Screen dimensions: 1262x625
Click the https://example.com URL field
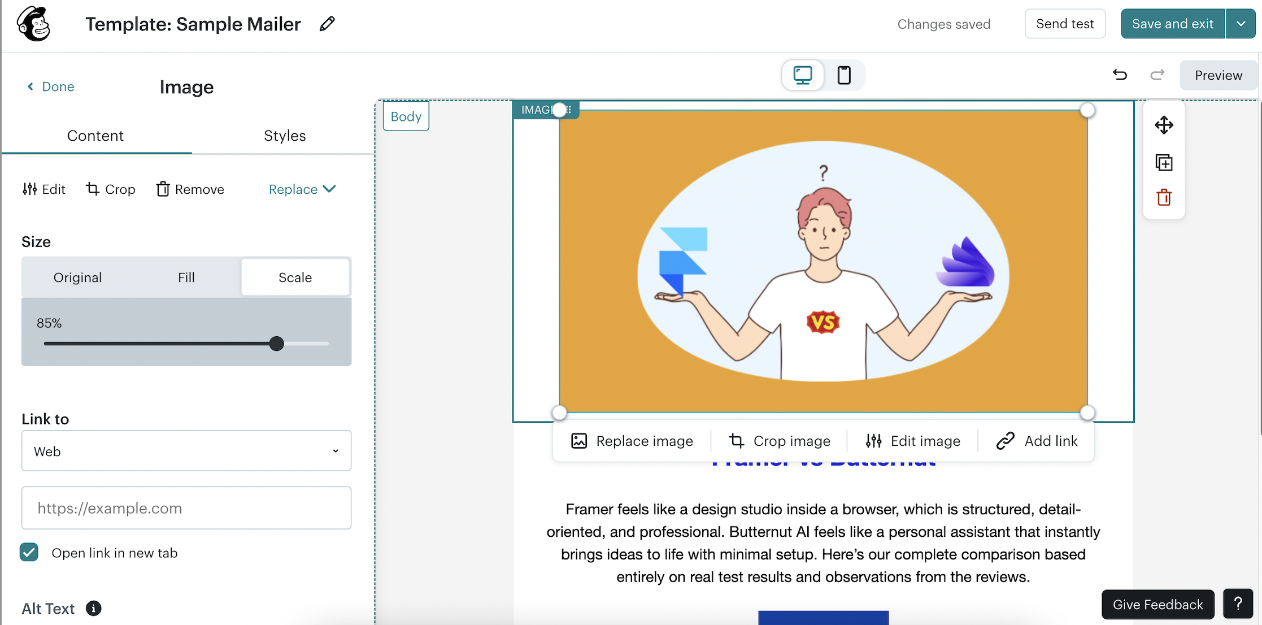(186, 508)
